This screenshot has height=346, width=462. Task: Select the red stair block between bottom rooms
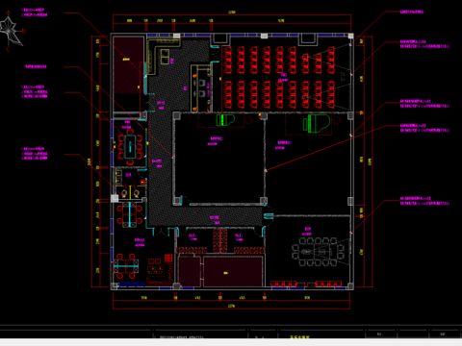point(220,240)
